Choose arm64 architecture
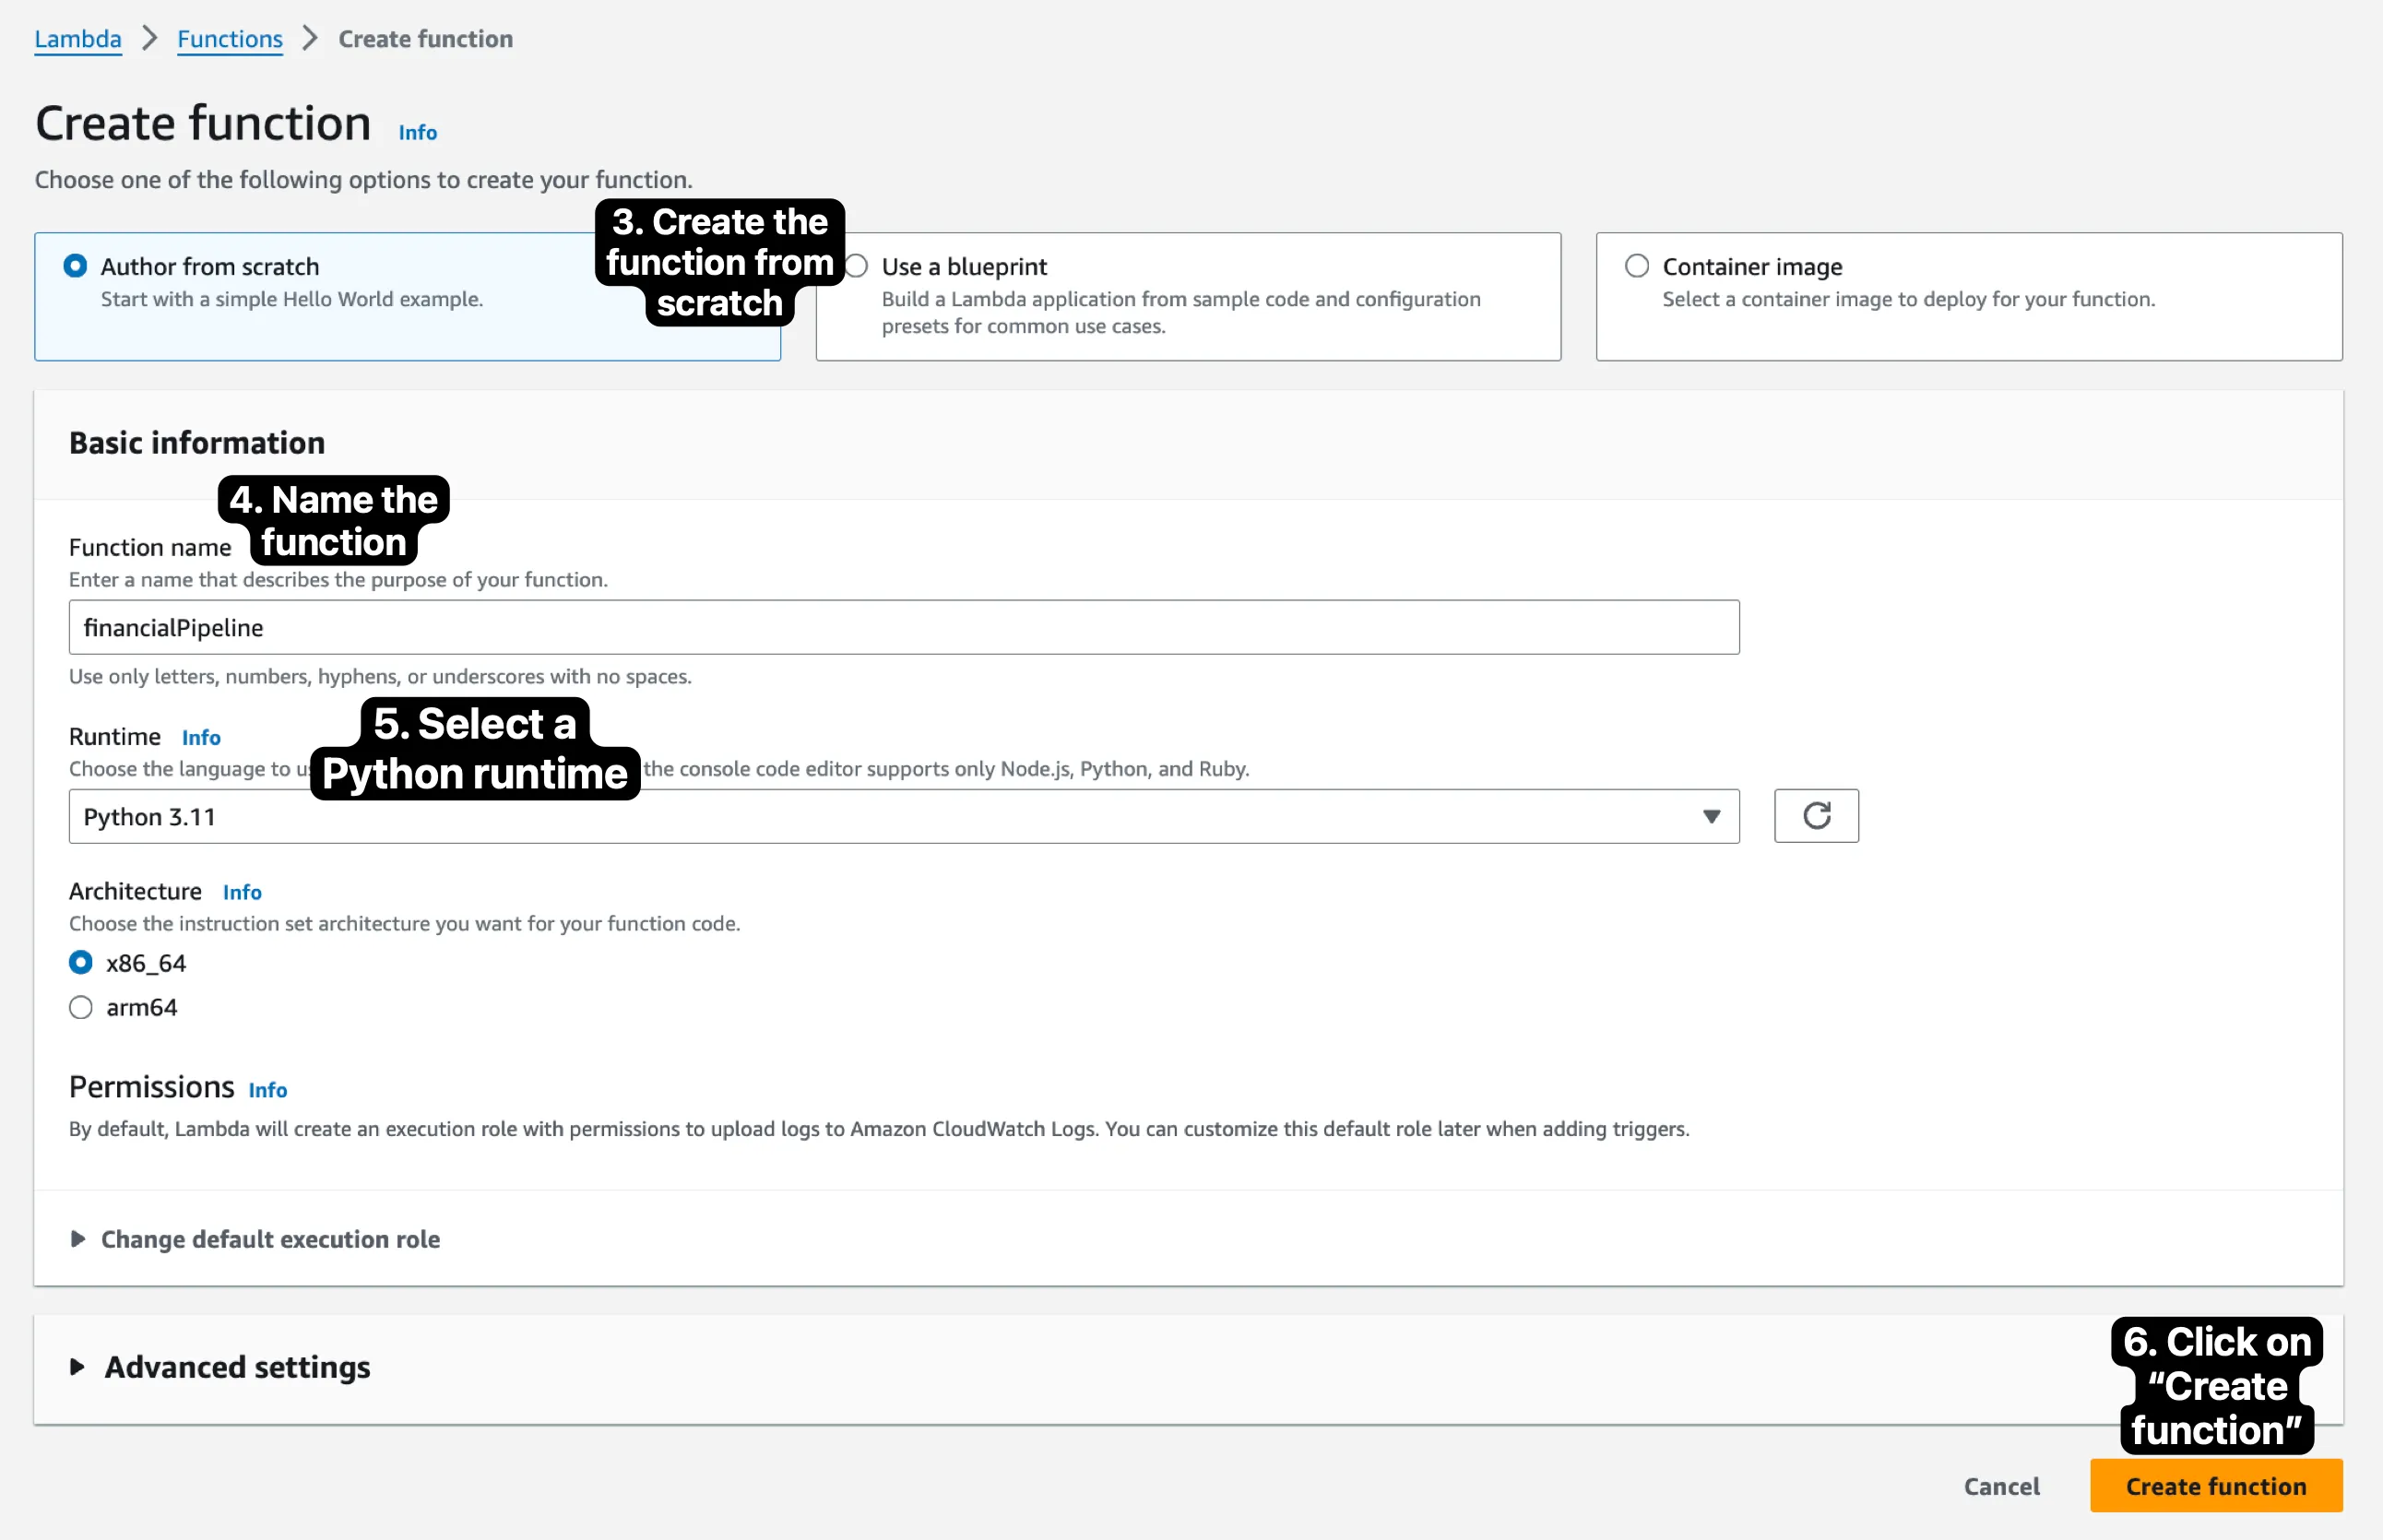Screen dimensions: 2383x1540 [x=81, y=1007]
